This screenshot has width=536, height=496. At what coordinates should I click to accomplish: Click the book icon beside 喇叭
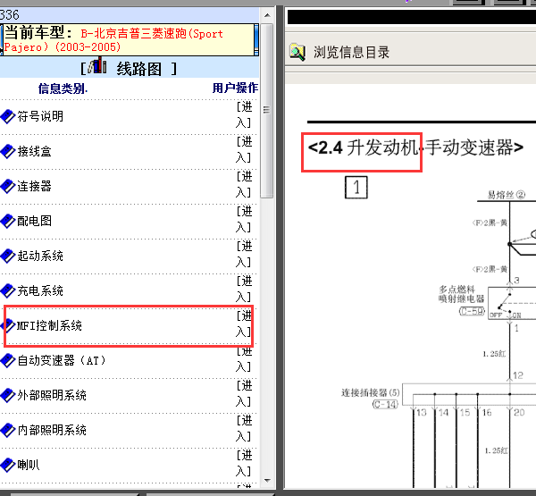(x=7, y=466)
